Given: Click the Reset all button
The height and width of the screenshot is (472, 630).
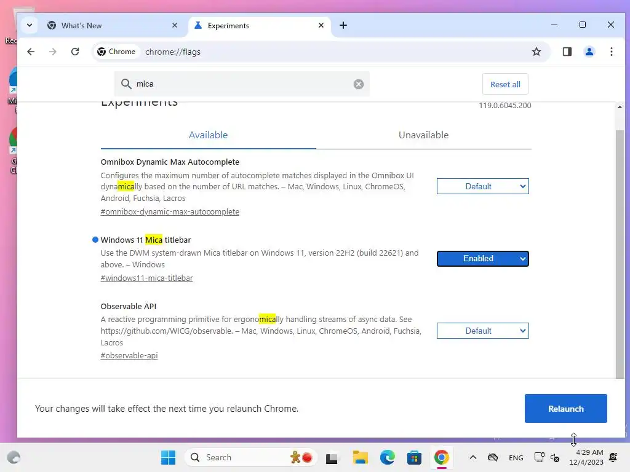Looking at the screenshot, I should [505, 84].
